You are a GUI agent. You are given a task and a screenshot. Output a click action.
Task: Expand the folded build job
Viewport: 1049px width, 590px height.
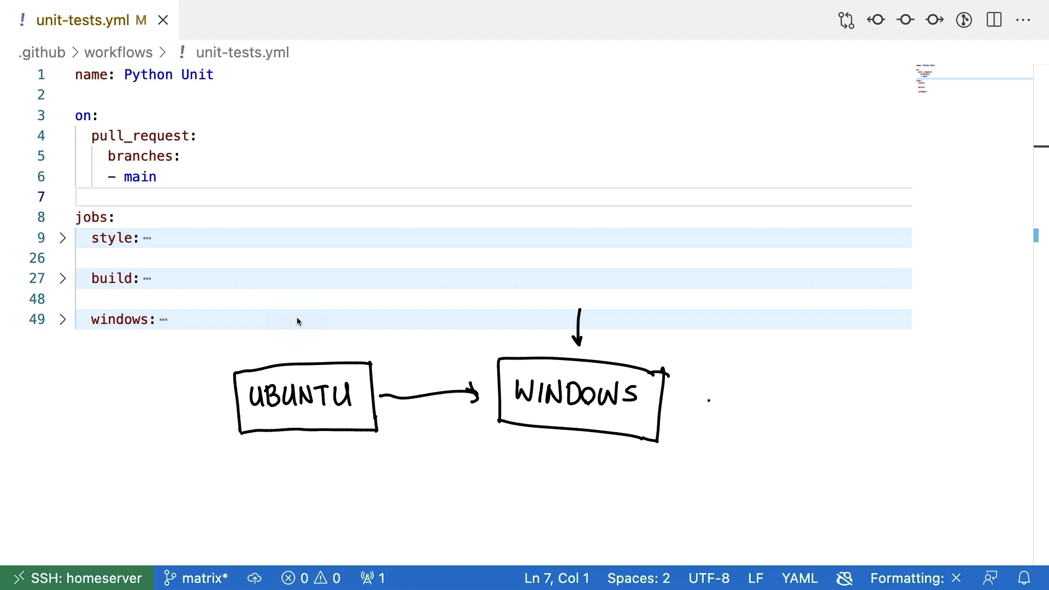63,279
